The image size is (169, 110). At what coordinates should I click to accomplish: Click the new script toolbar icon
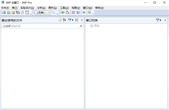click(9, 13)
